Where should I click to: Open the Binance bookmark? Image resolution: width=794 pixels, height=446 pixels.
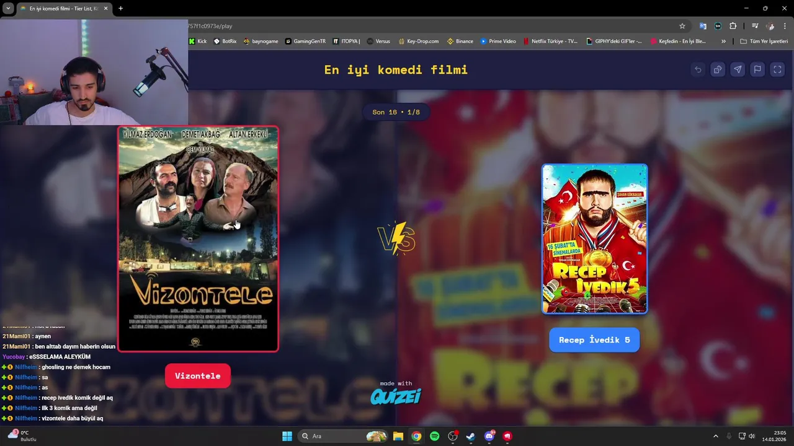tap(460, 42)
